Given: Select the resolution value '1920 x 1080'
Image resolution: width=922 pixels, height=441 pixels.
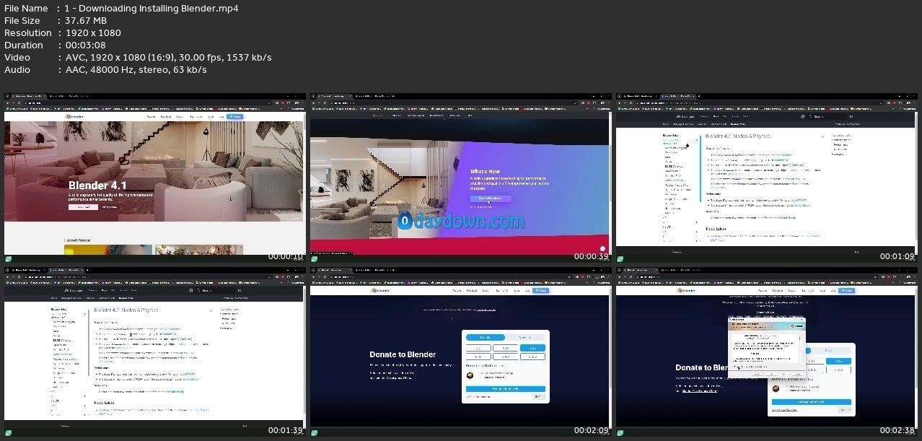Looking at the screenshot, I should click(92, 33).
